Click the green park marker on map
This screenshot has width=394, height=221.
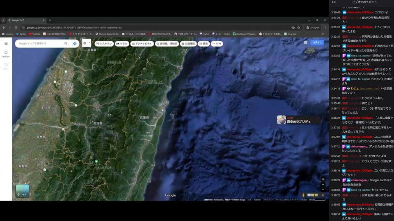96,161
